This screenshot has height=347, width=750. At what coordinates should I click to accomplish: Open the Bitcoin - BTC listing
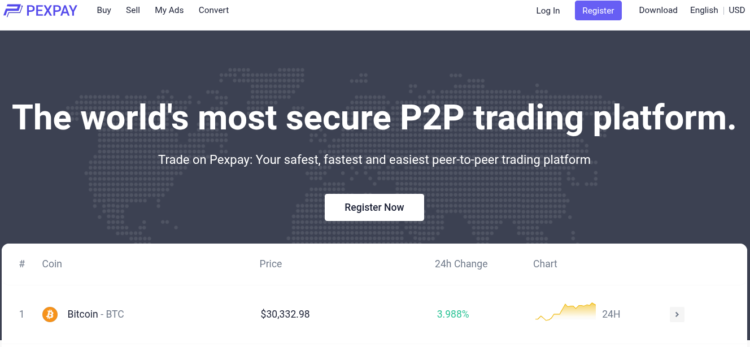(95, 314)
